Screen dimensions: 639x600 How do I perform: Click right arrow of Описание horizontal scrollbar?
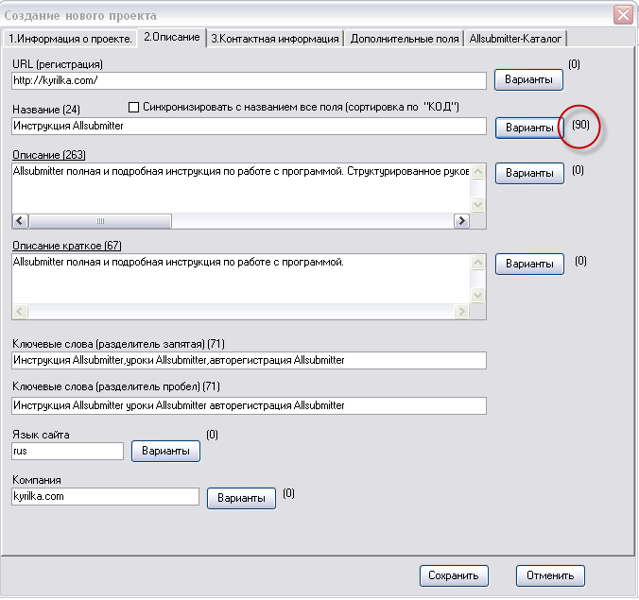click(x=461, y=221)
